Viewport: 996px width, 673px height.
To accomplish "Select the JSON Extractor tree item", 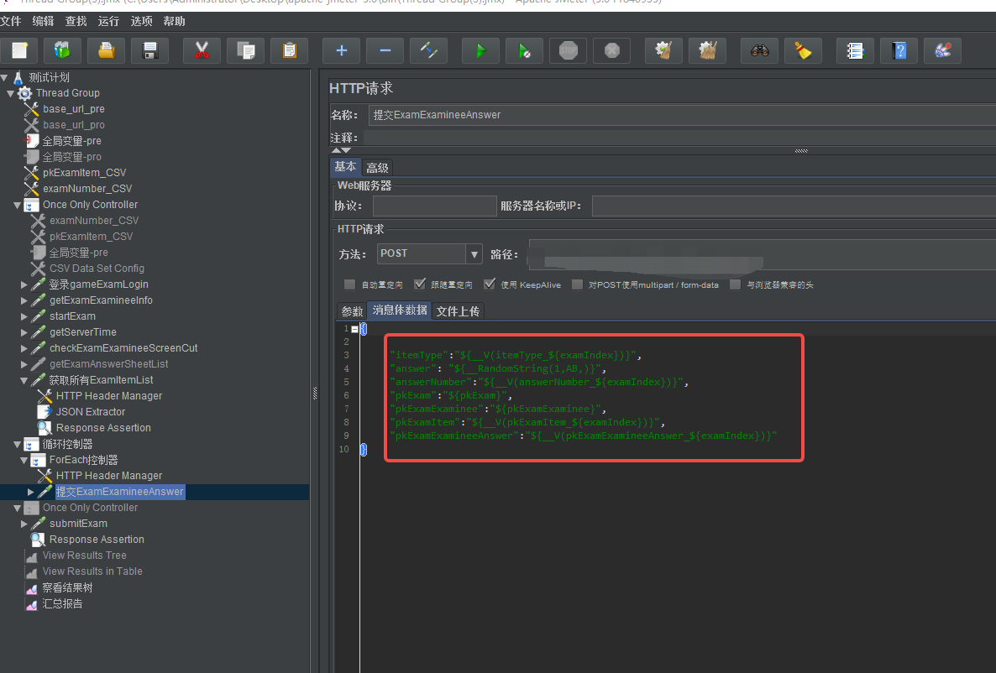I will 91,412.
